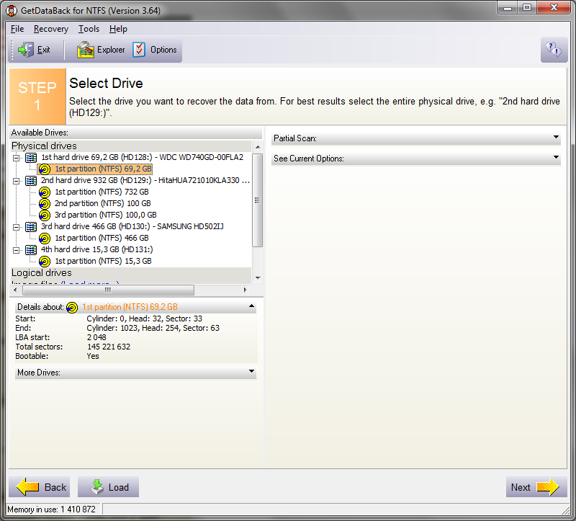Click the Start Cylinder 0 Head 32 value
Image resolution: width=576 pixels, height=521 pixels.
pyautogui.click(x=145, y=319)
